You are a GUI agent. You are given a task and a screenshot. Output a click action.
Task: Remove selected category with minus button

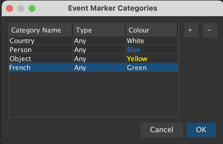pos(210,30)
